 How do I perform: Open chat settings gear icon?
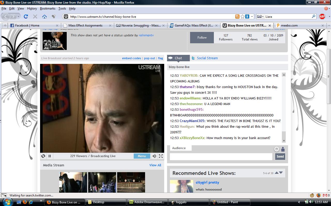point(277,149)
